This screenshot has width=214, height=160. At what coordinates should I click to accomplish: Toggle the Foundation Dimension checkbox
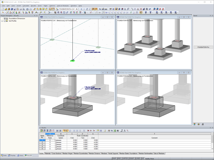(x=5, y=19)
